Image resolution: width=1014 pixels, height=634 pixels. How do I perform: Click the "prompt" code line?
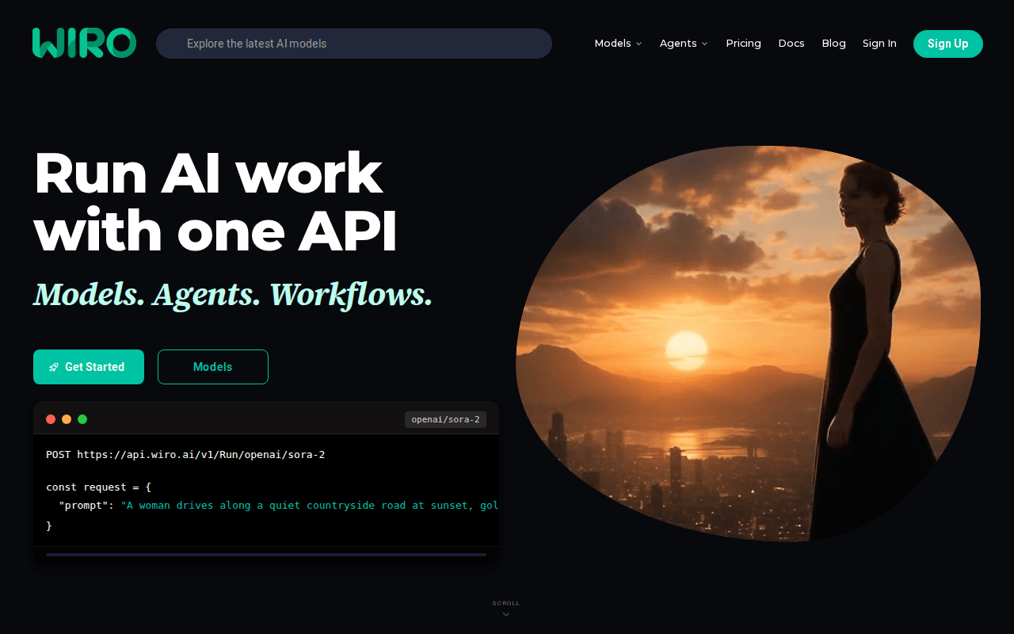point(273,506)
